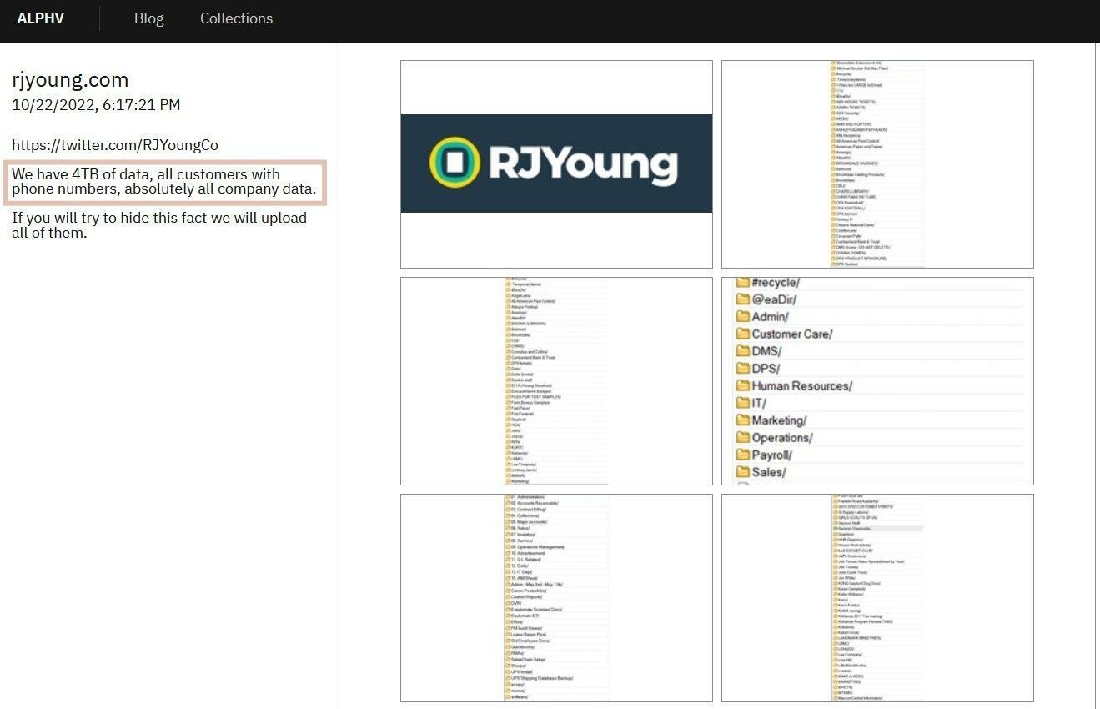Select the "If you will try to hide" paragraph
The width and height of the screenshot is (1100, 709).
tap(159, 225)
